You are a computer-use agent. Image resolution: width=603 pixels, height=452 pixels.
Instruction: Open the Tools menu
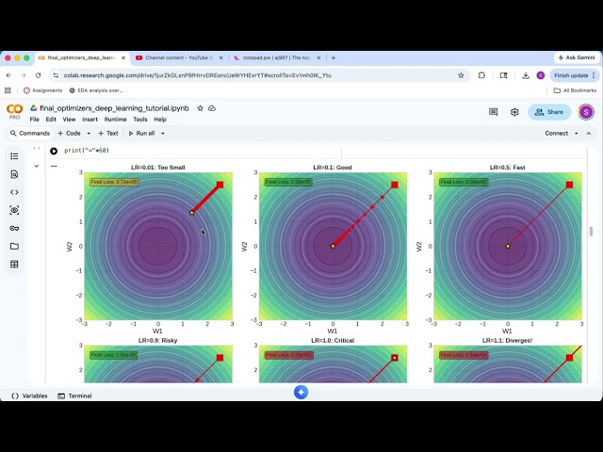(140, 120)
